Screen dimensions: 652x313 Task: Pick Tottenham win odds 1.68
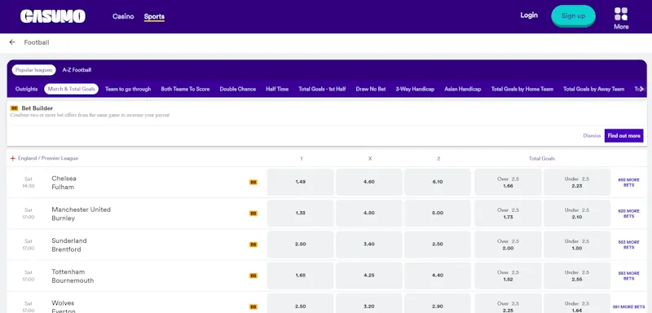(300, 276)
